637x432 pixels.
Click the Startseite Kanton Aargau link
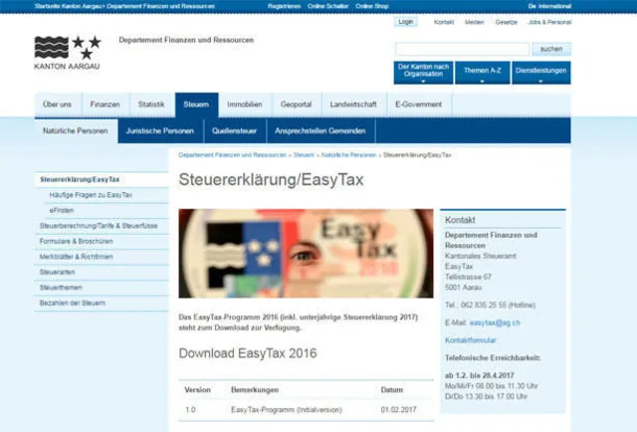[69, 6]
